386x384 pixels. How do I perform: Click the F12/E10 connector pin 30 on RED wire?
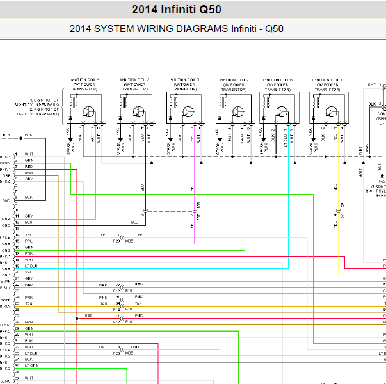point(122,287)
